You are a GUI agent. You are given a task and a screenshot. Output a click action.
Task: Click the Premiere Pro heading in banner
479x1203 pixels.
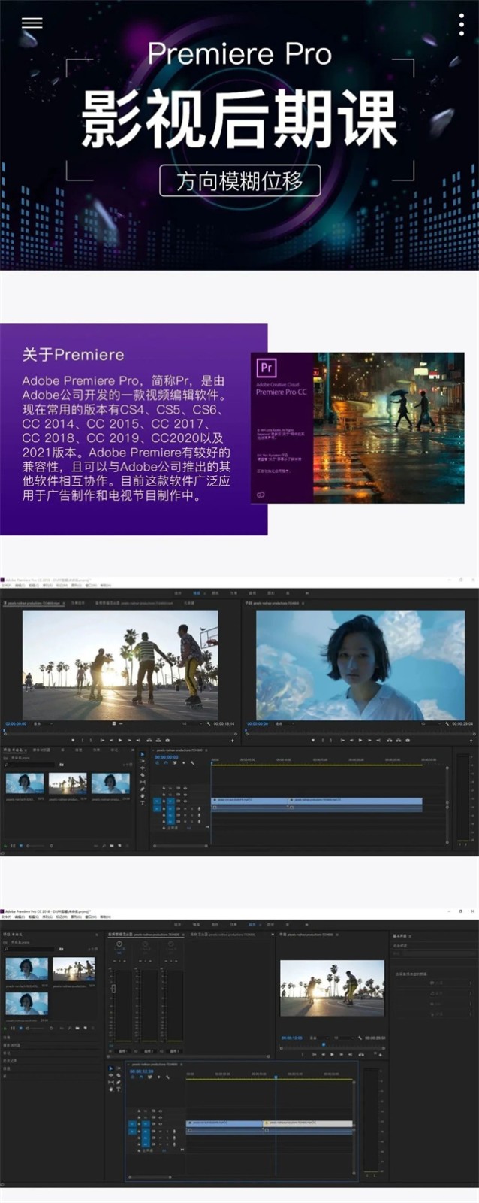point(239,54)
